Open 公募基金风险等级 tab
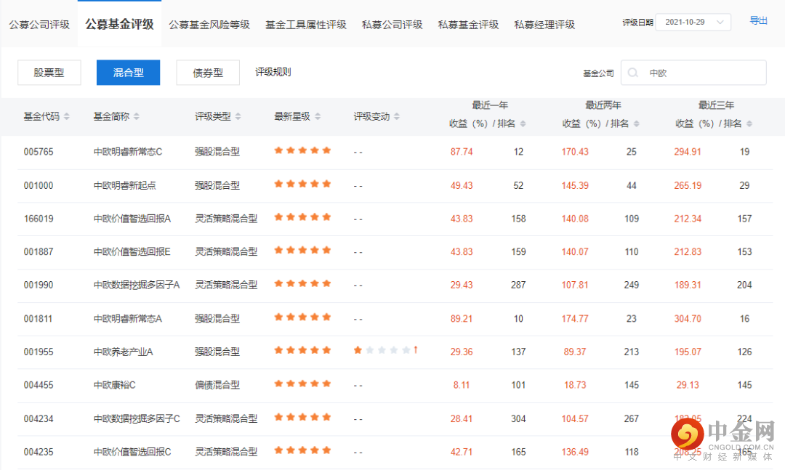785x470 pixels. (x=209, y=25)
